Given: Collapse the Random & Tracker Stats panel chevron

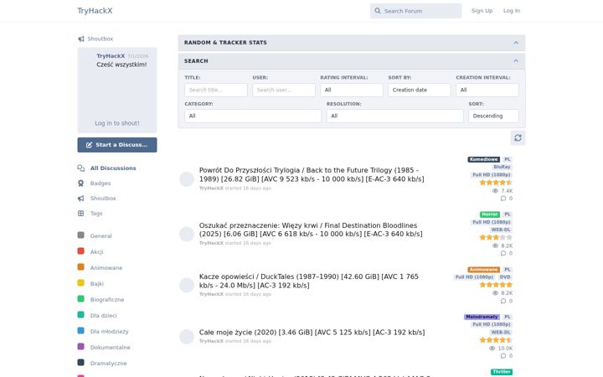Looking at the screenshot, I should coord(516,43).
